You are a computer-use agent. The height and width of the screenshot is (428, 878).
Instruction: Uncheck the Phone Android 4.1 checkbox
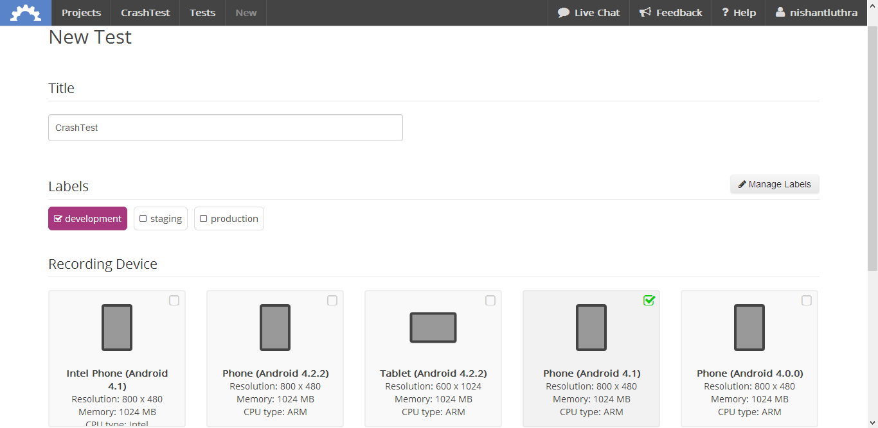tap(649, 300)
